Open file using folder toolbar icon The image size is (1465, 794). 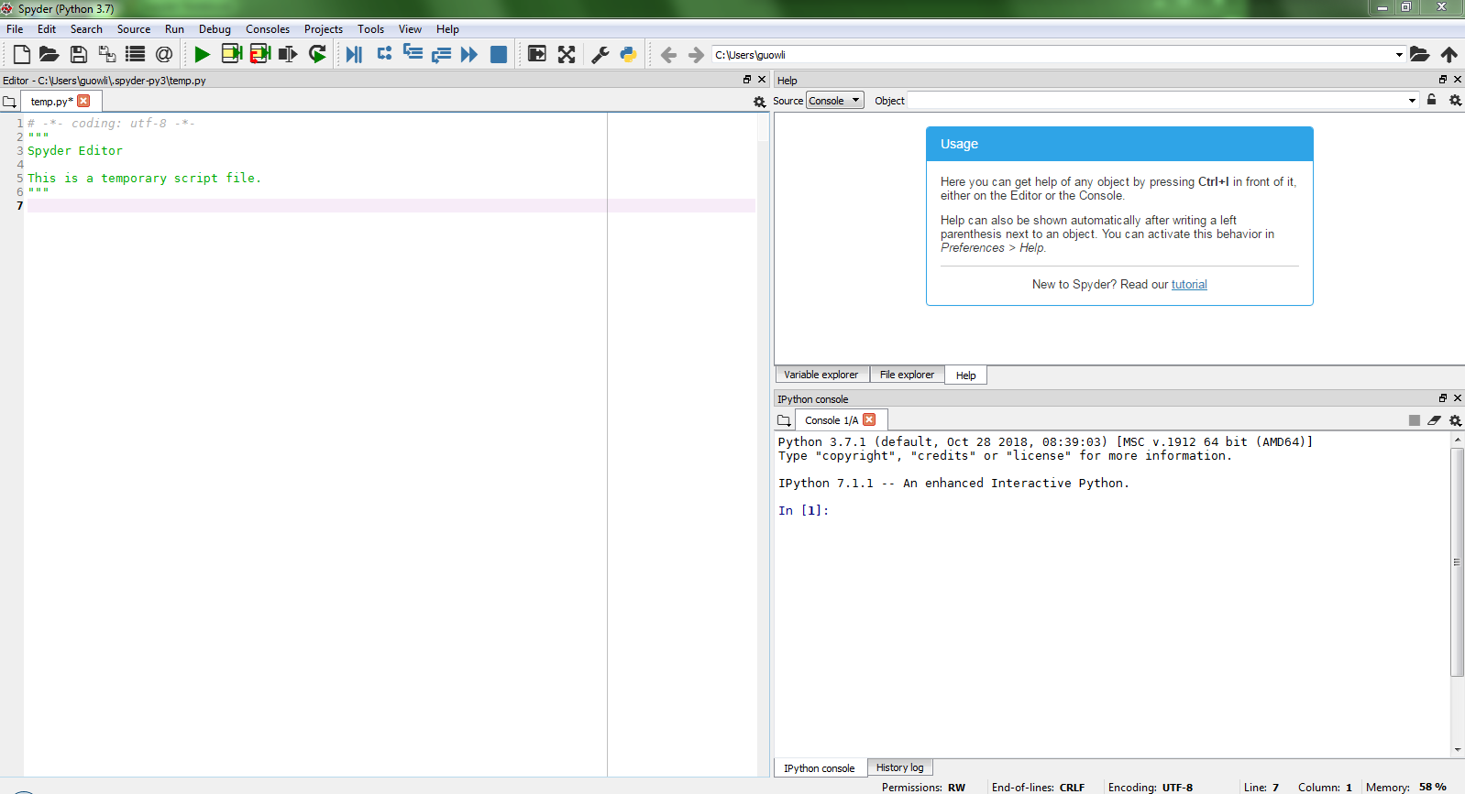click(x=50, y=55)
